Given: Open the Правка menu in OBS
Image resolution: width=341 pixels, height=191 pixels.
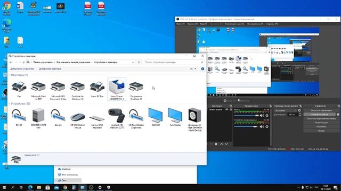Looking at the screenshot, I should pos(192,24).
